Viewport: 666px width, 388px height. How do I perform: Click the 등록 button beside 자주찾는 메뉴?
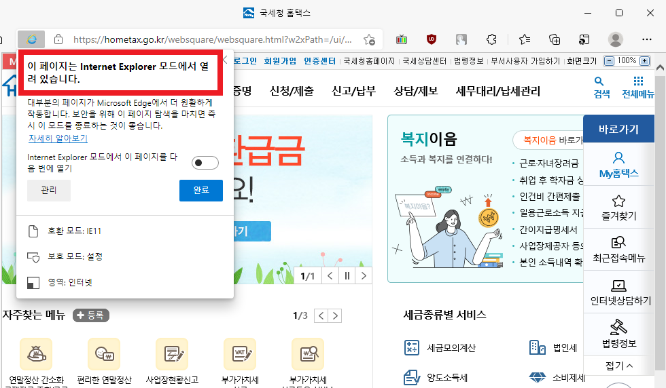coord(91,315)
